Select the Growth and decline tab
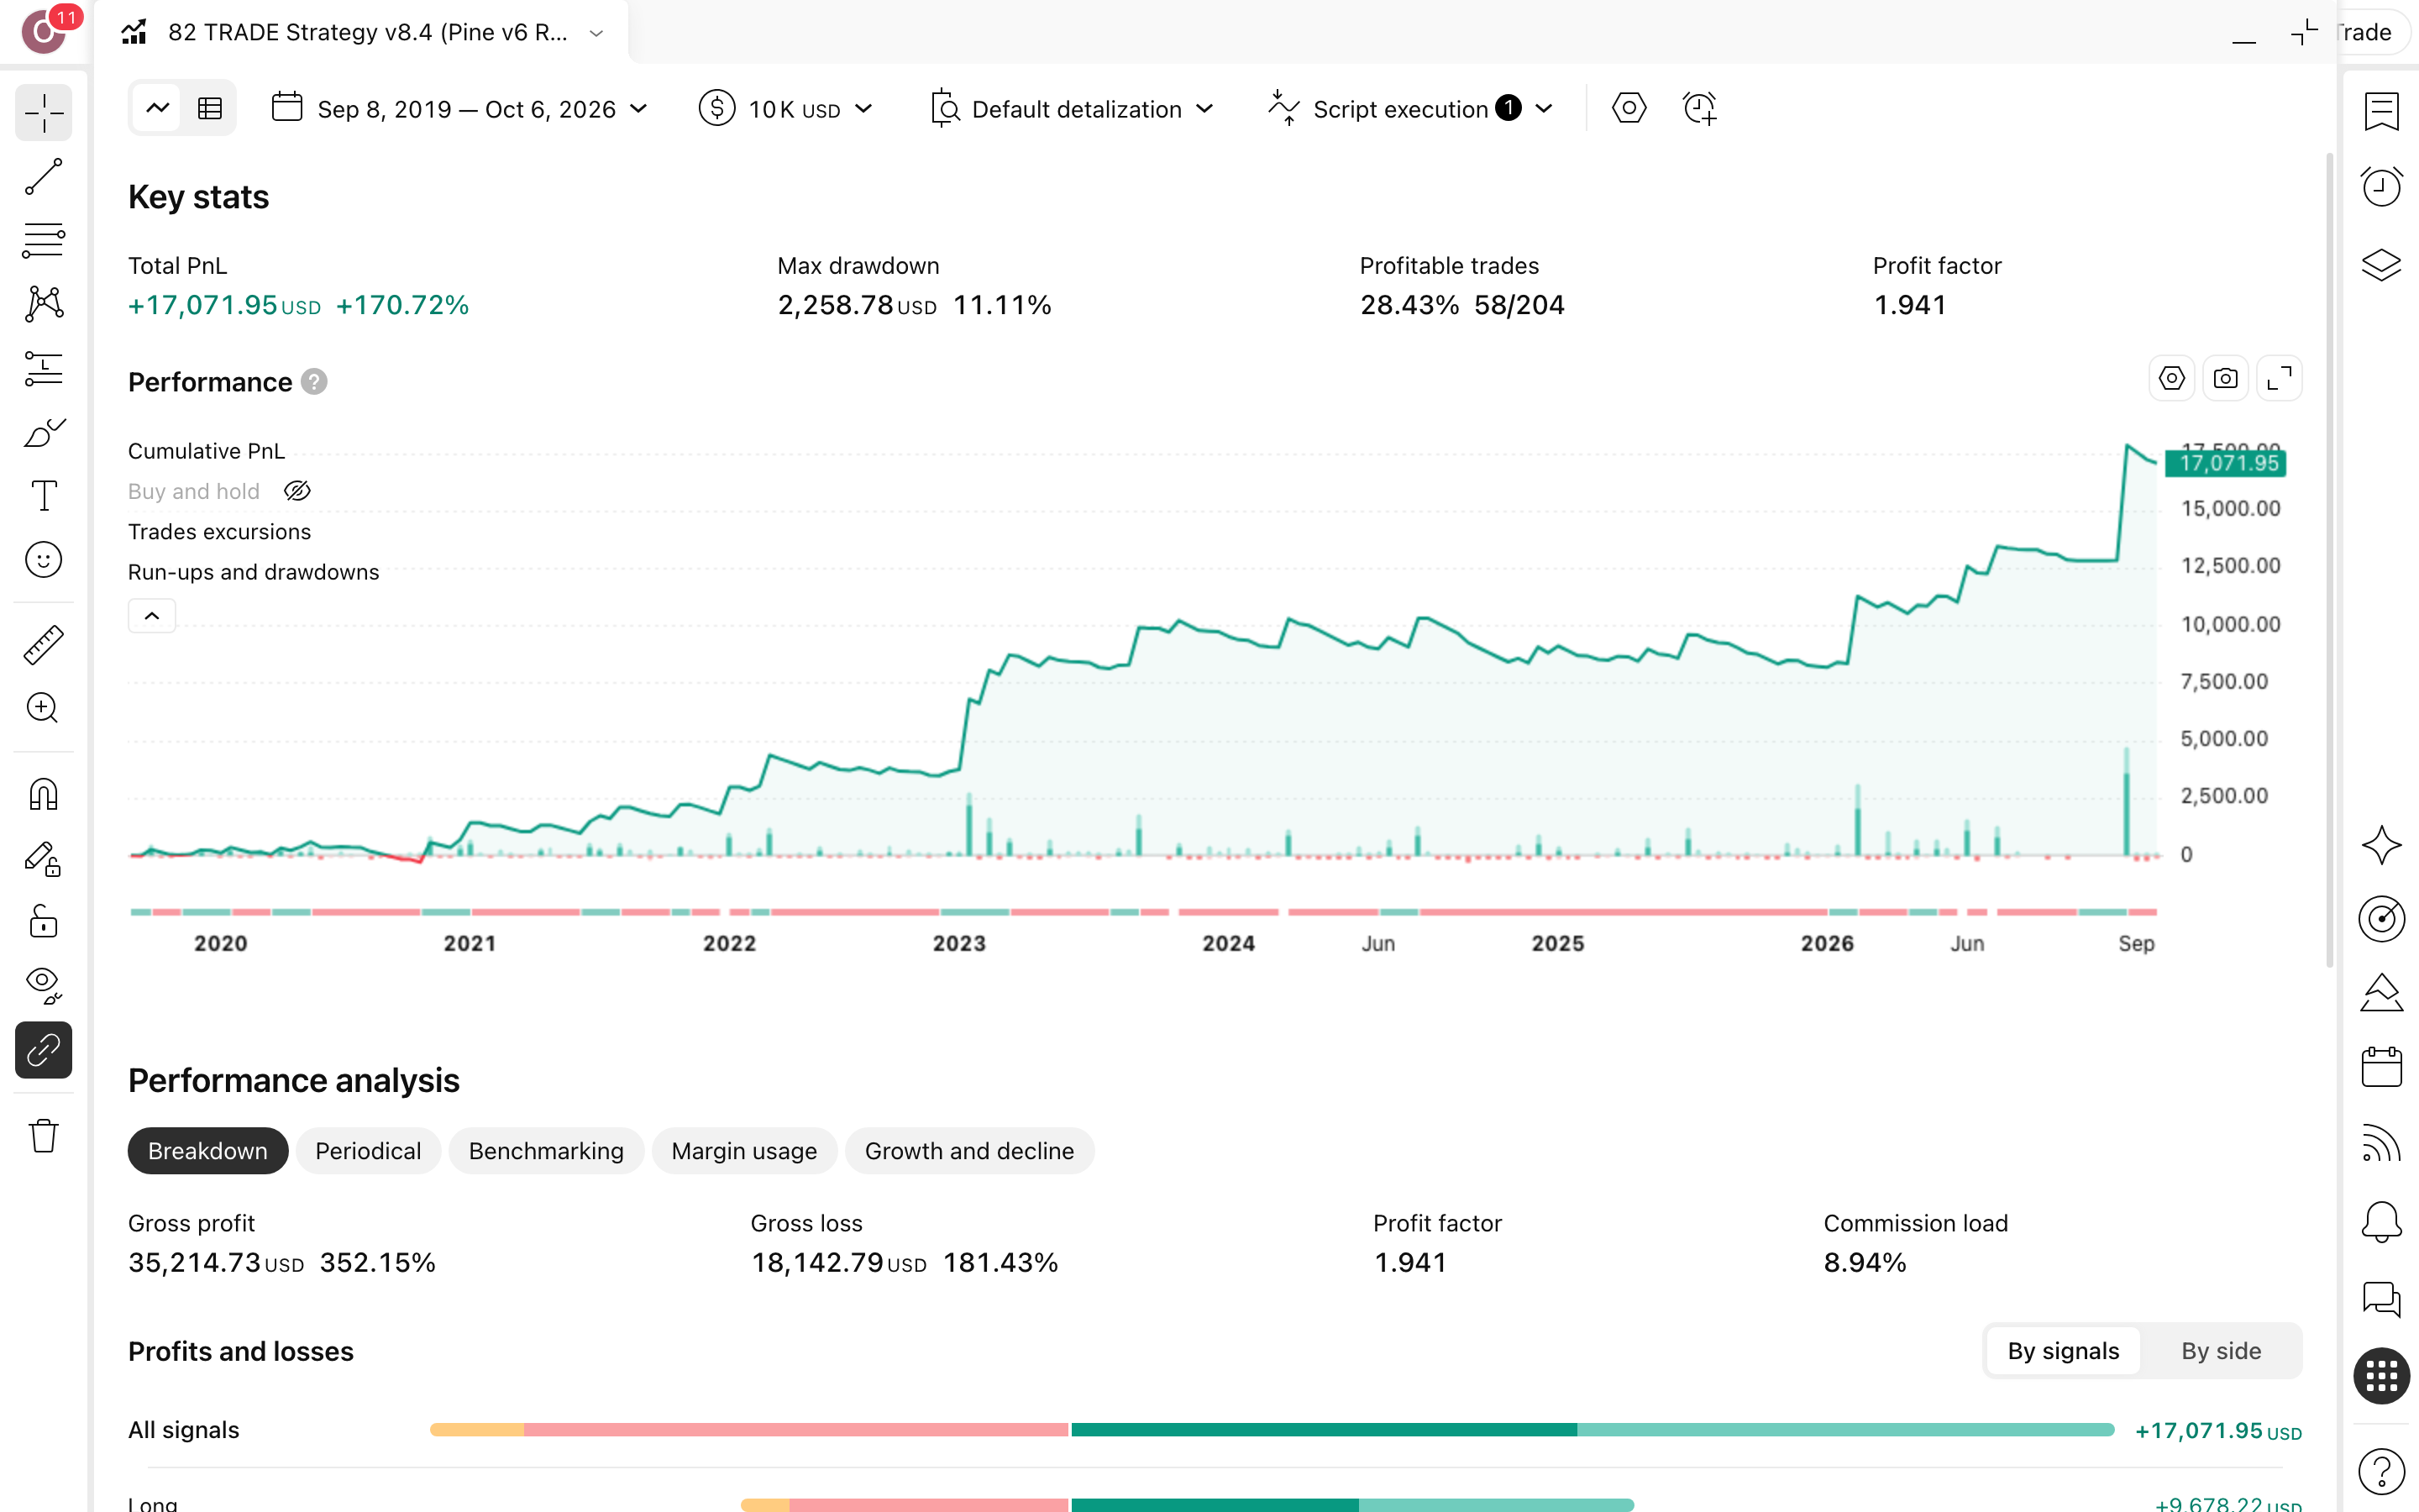 pyautogui.click(x=968, y=1151)
